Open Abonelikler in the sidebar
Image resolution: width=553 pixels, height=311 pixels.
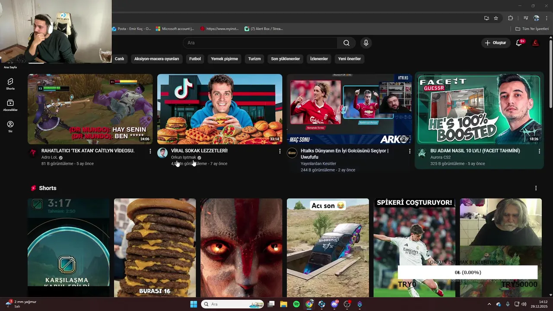tap(10, 105)
